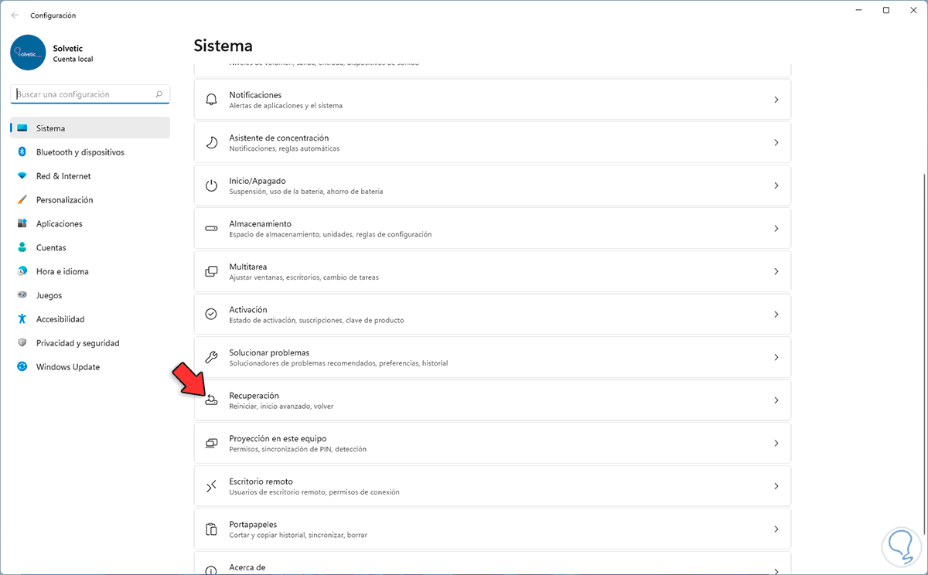Click the Escritorio remoto icon
928x575 pixels.
tap(211, 486)
